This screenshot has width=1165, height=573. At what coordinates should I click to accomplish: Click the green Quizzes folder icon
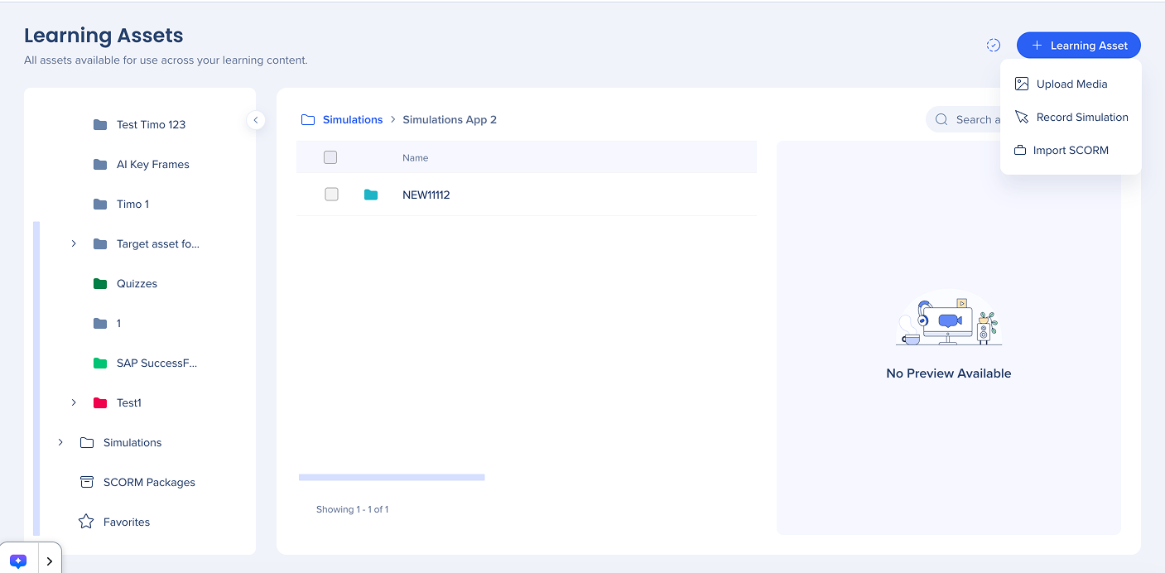100,284
